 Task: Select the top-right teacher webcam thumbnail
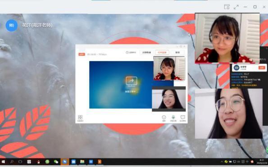227,38
